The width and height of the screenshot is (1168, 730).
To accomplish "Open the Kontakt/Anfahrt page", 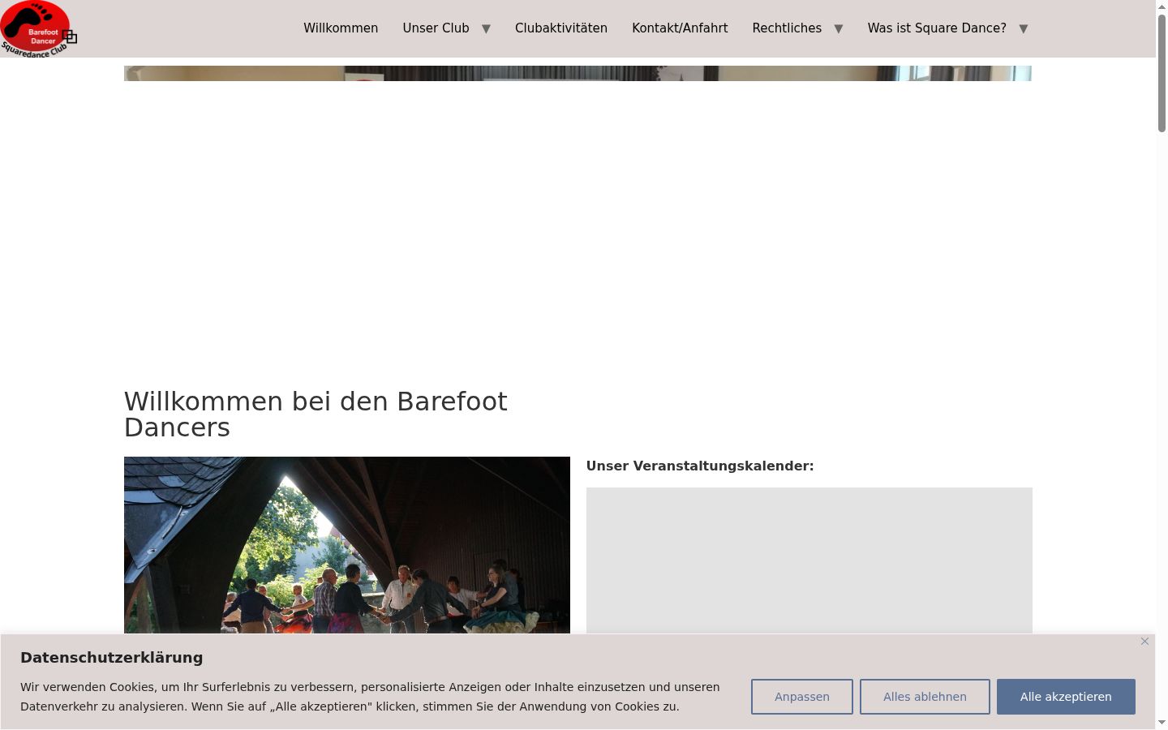I will pos(680,28).
